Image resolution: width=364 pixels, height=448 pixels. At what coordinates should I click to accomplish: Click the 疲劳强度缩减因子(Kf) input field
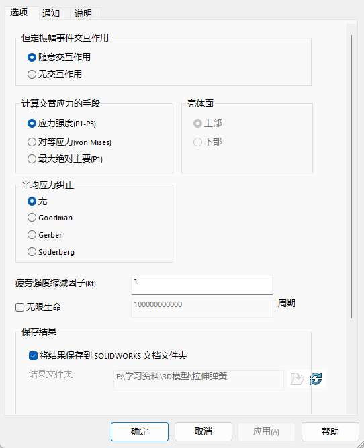click(x=202, y=285)
